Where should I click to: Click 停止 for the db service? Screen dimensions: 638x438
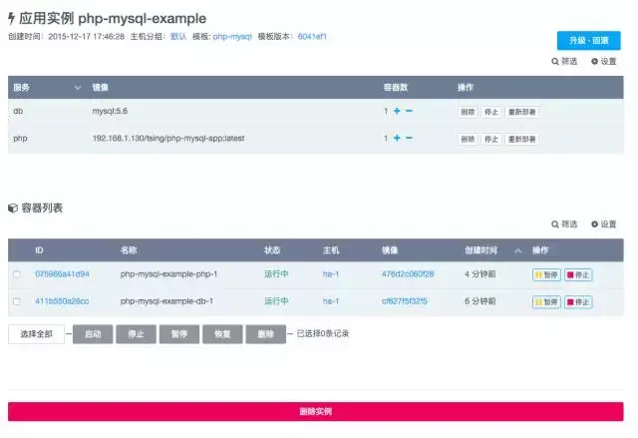click(491, 112)
